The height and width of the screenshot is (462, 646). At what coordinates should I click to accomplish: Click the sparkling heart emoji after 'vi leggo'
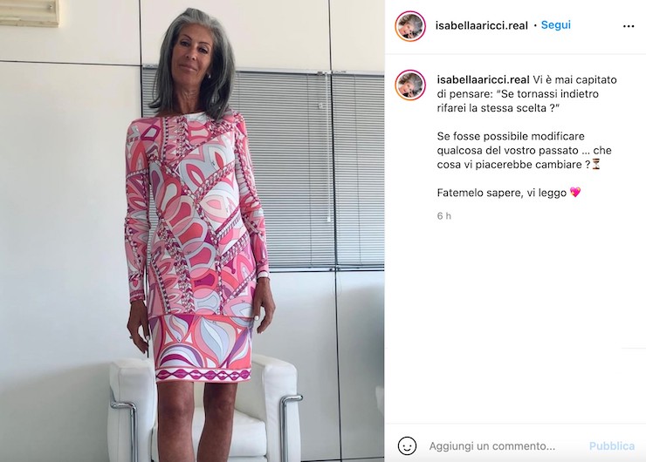pyautogui.click(x=575, y=192)
